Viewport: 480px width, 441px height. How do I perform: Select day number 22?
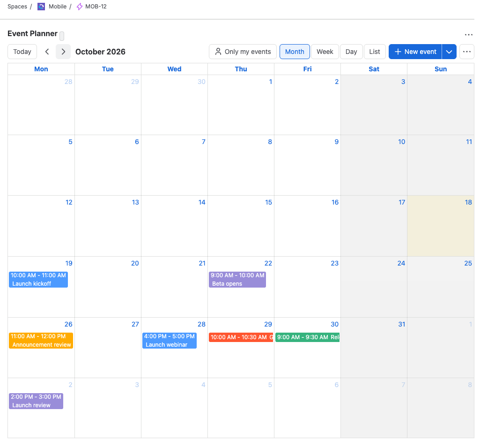pos(268,263)
